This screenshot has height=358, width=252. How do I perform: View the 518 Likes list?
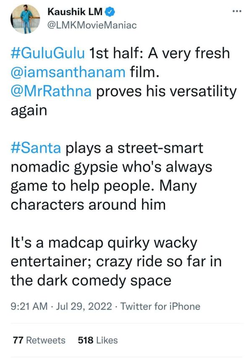tap(98, 340)
